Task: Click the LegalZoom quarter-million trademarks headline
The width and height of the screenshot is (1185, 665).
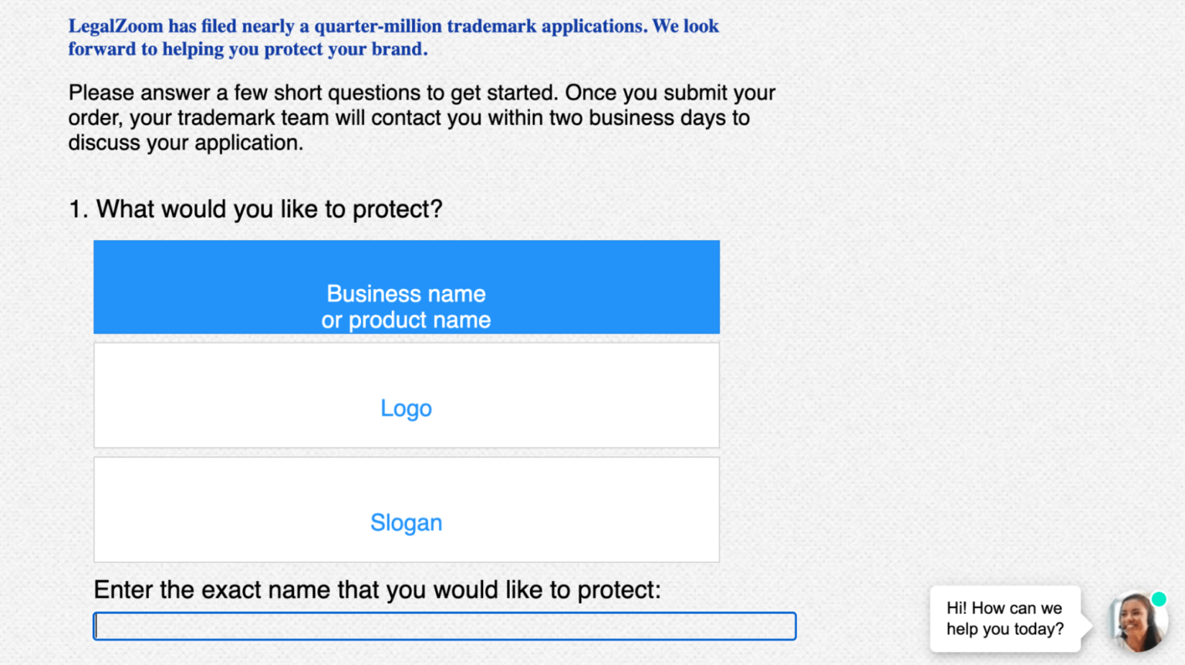Action: 393,37
